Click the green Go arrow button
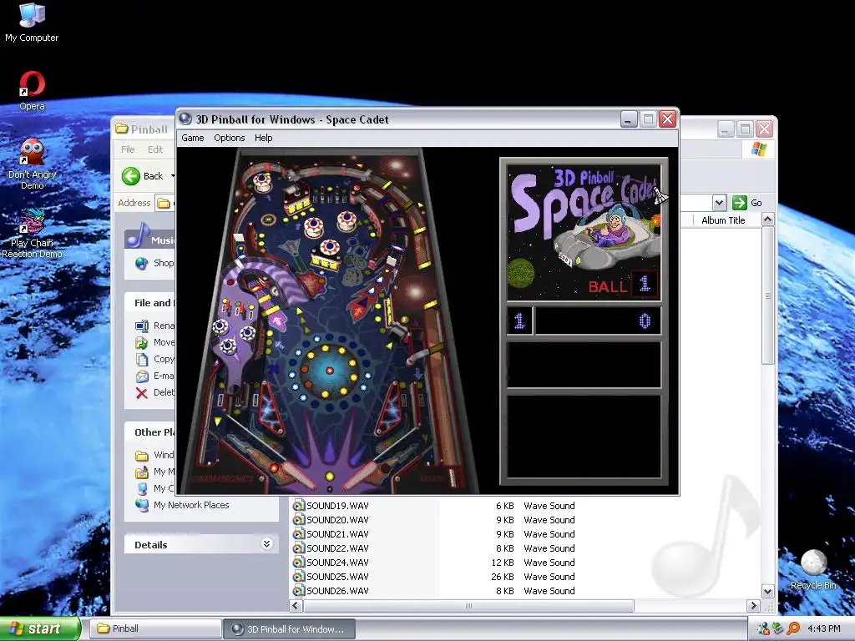 coord(740,203)
